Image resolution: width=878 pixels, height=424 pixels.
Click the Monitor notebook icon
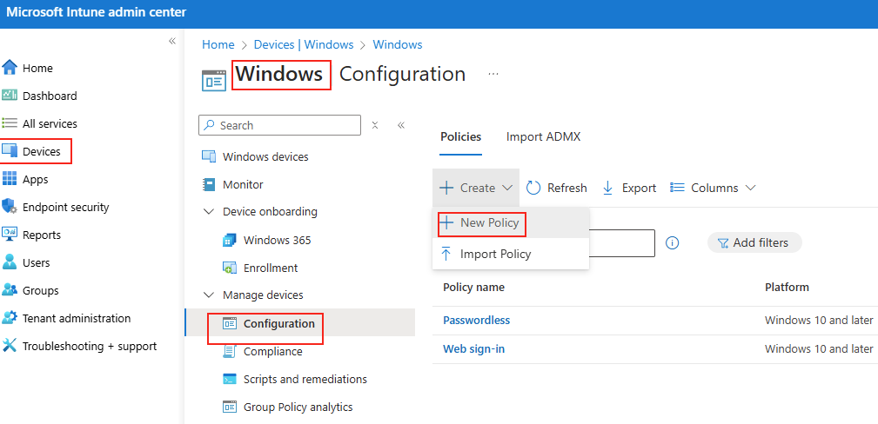[209, 184]
